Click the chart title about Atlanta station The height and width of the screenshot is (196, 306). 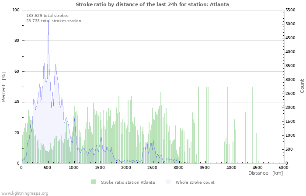[152, 4]
